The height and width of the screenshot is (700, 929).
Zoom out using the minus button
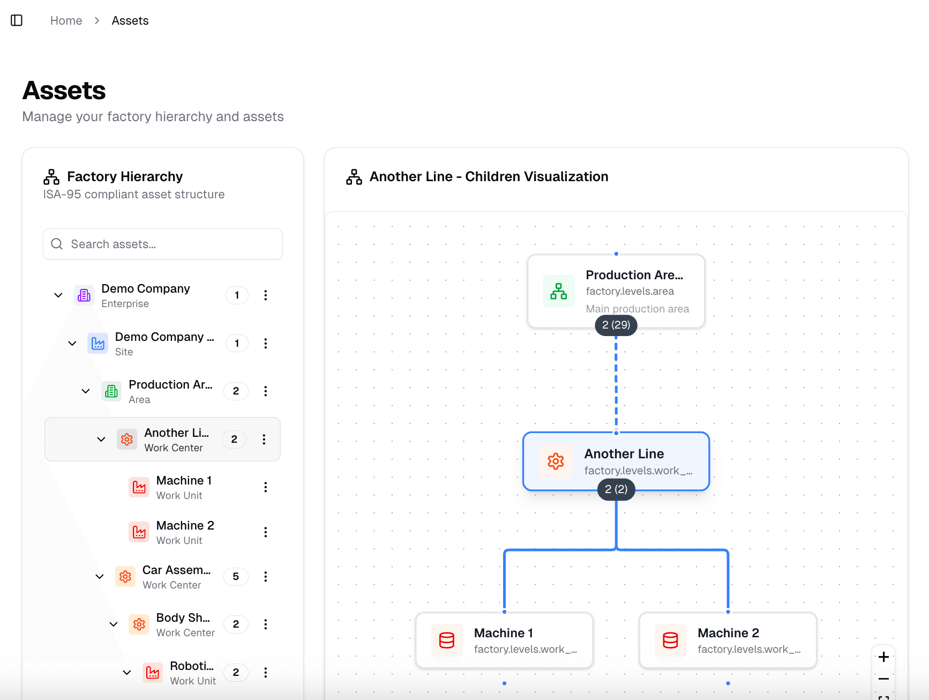[x=883, y=679]
